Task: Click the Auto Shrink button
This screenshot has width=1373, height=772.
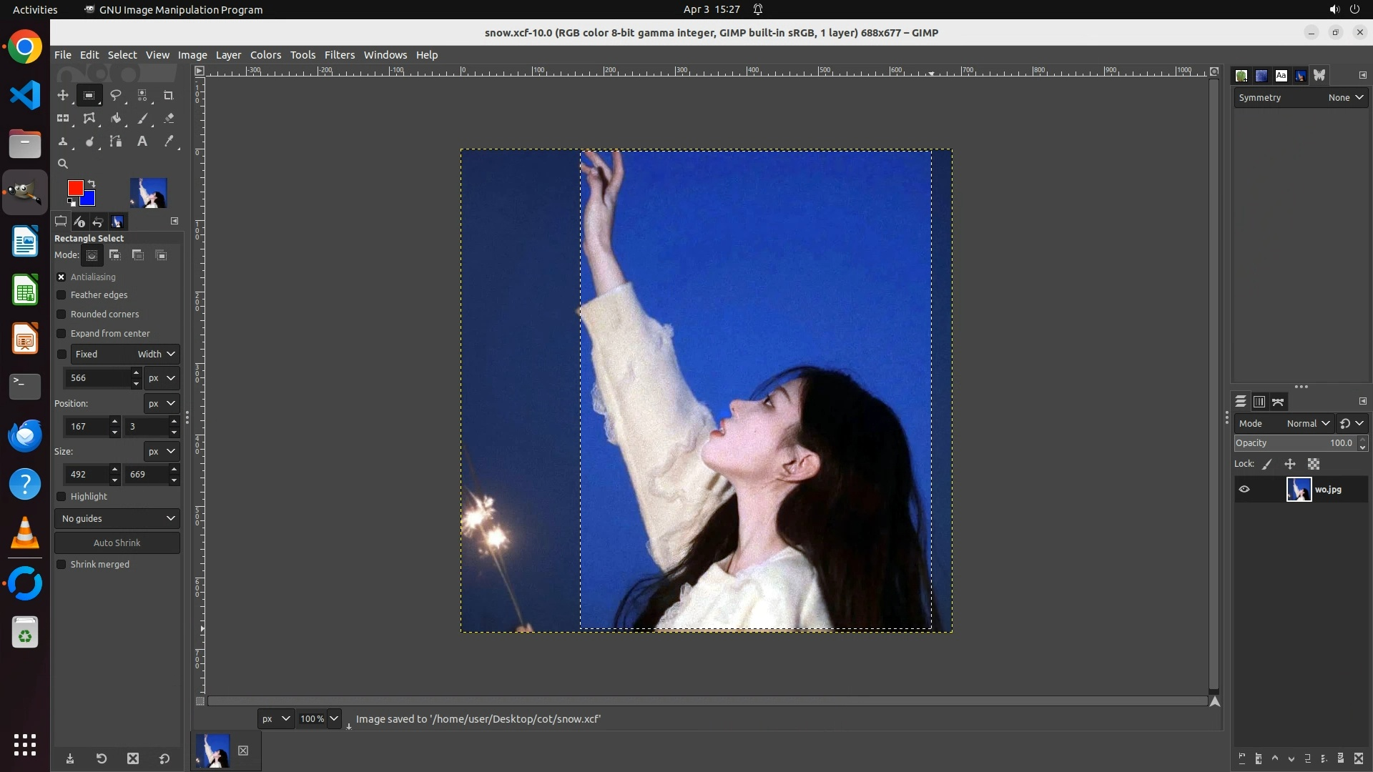Action: click(117, 543)
